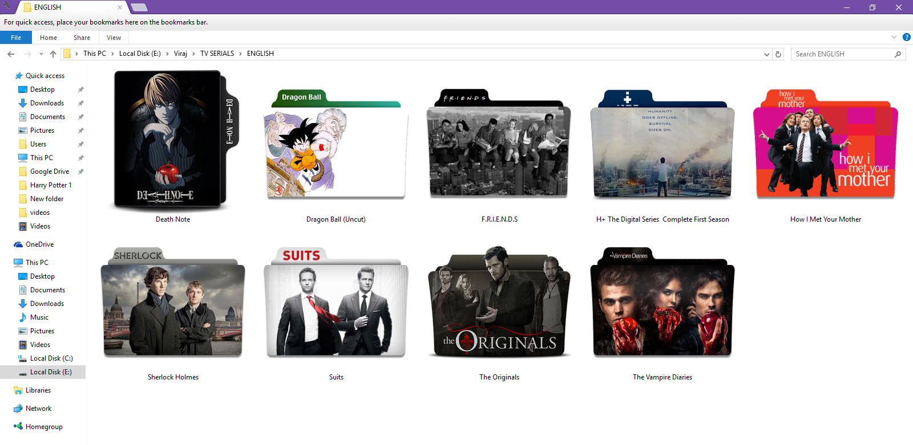The width and height of the screenshot is (913, 445).
Task: Select Documents under This PC tree
Action: pos(47,290)
